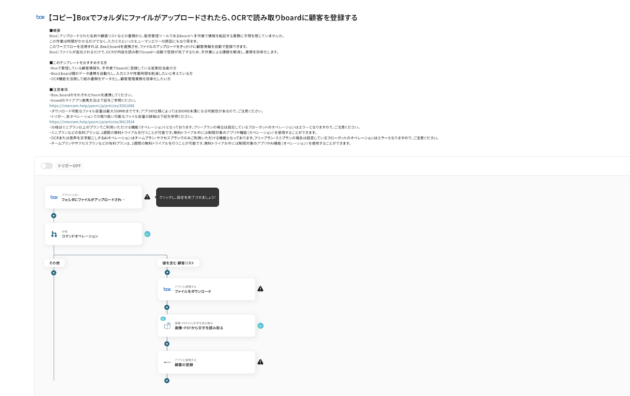Click the ■このテンプレートをおすすめする方 heading

click(x=78, y=63)
